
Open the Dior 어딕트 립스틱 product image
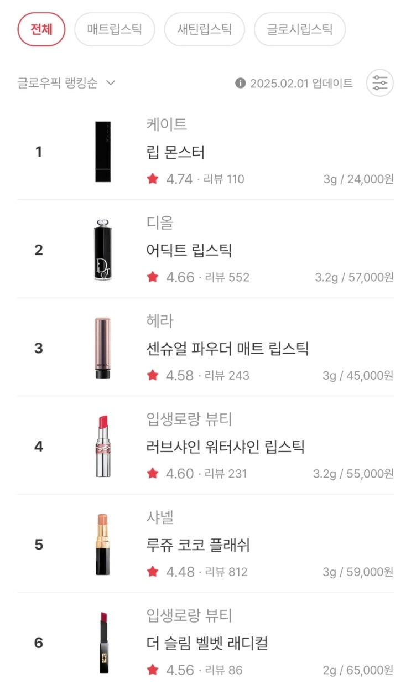[103, 250]
